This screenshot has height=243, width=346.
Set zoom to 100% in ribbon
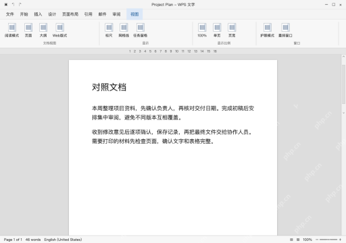pos(202,30)
